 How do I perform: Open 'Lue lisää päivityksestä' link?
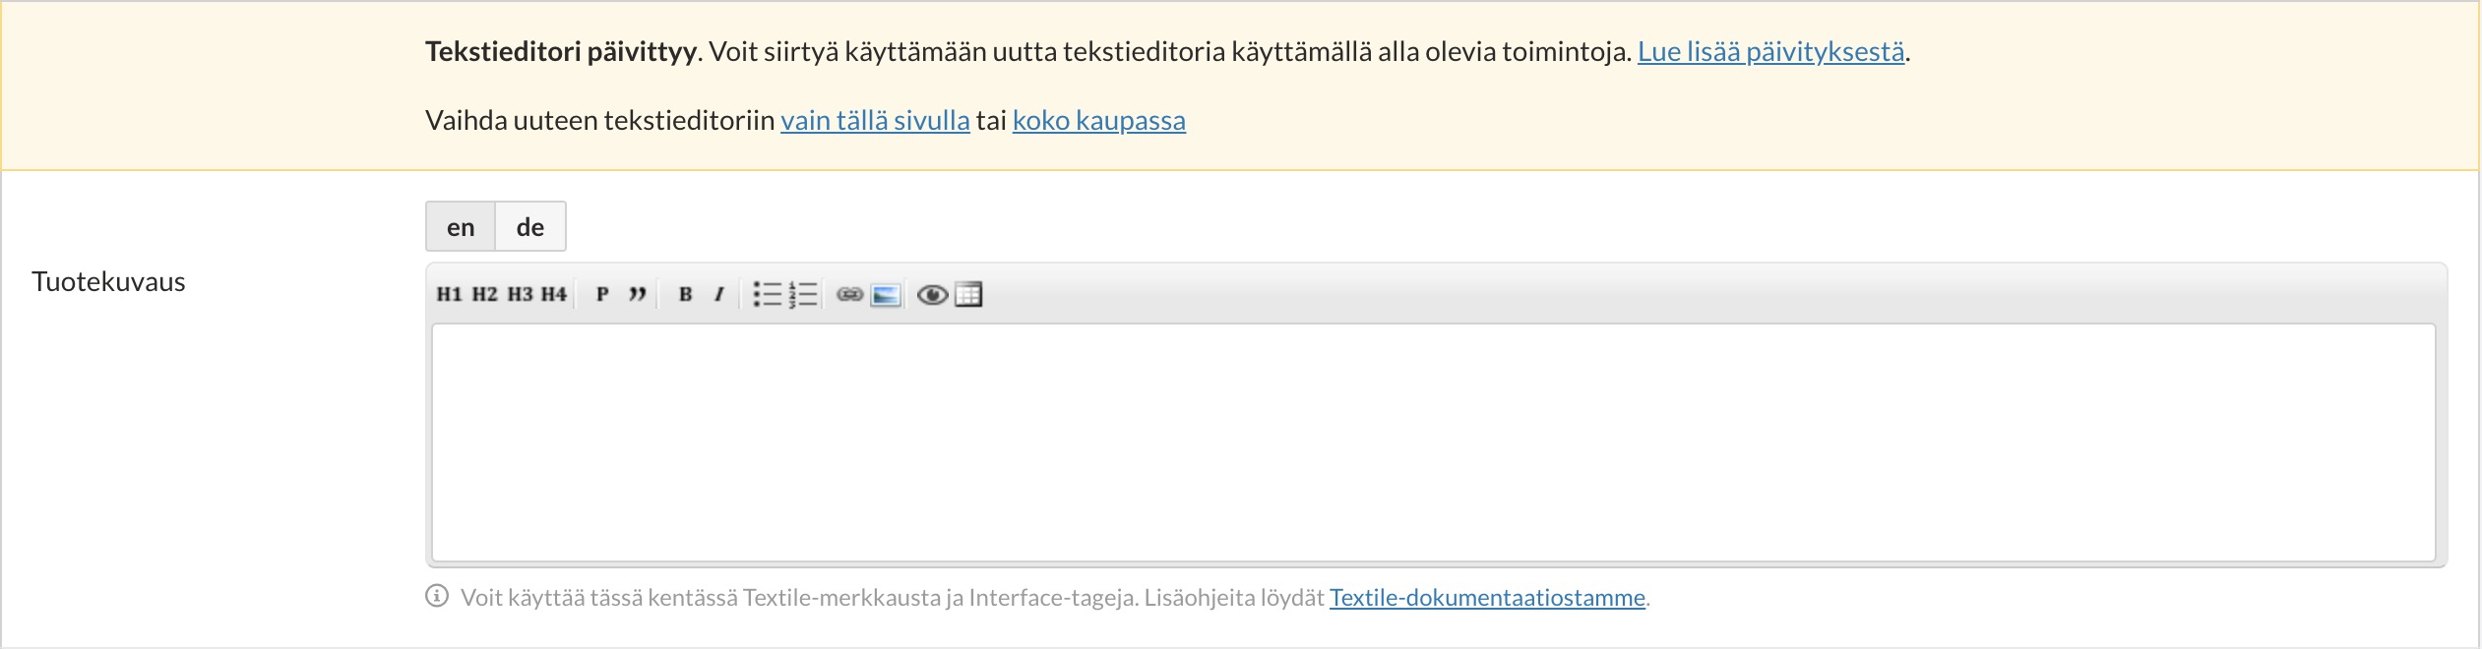[x=1770, y=52]
